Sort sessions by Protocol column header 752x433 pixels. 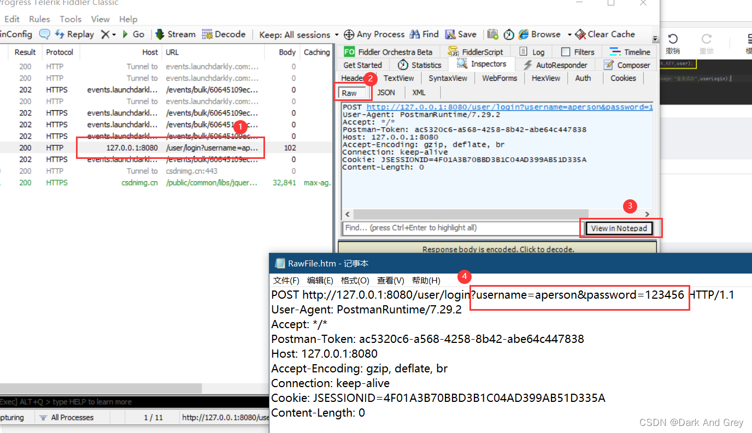pos(60,52)
